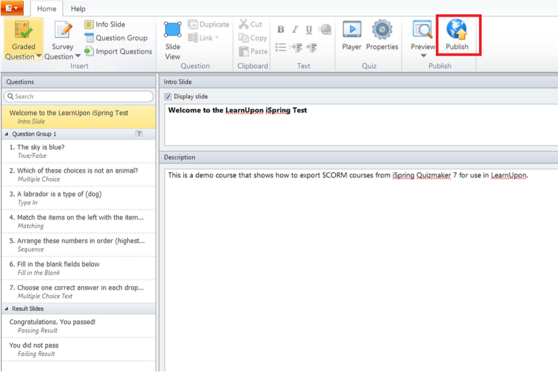
Task: Increase text indent
Action: [312, 47]
